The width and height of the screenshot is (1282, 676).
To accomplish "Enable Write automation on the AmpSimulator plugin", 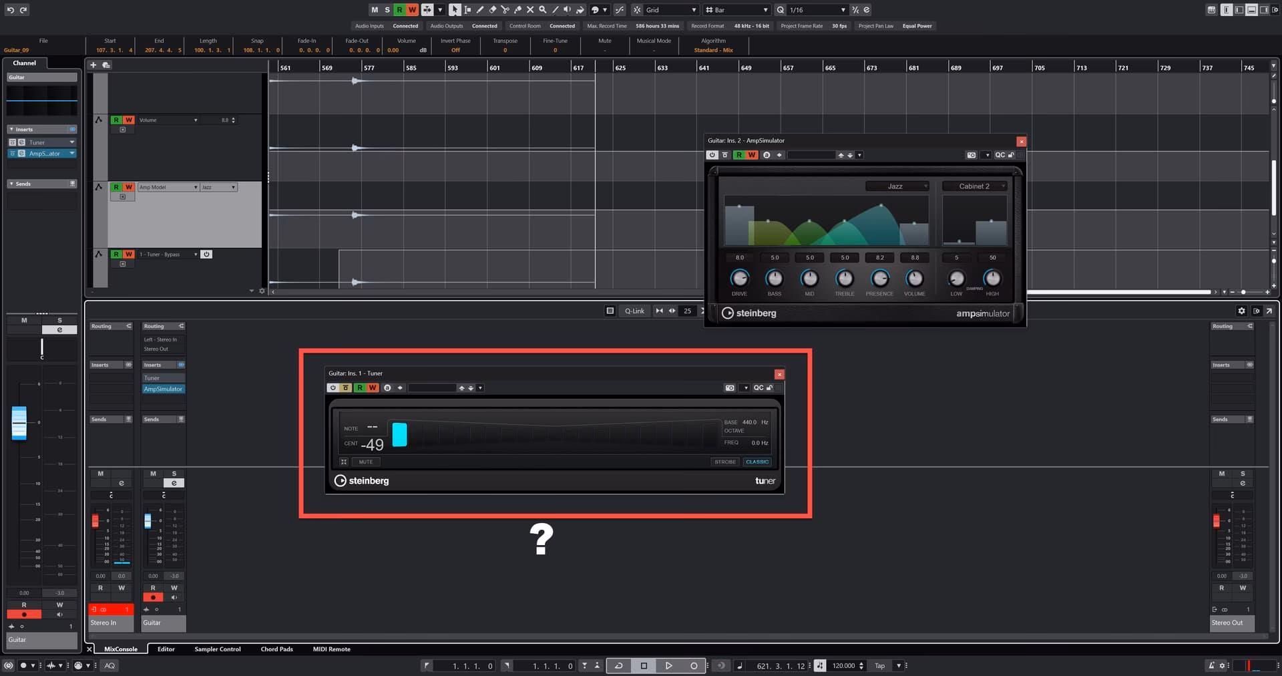I will click(x=751, y=155).
